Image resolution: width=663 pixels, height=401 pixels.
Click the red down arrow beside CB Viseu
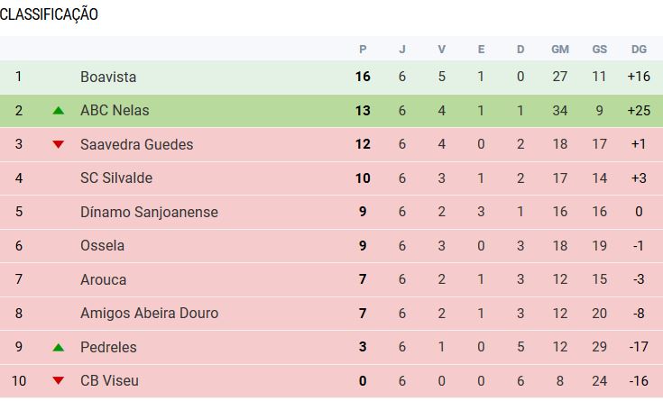59,381
